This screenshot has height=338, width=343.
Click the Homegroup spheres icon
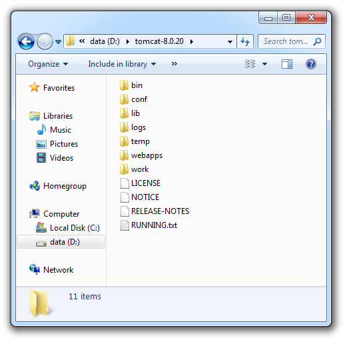coord(35,186)
